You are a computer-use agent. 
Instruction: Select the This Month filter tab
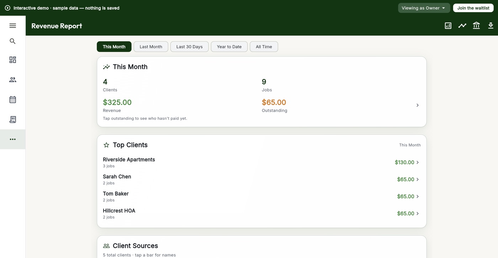point(114,47)
